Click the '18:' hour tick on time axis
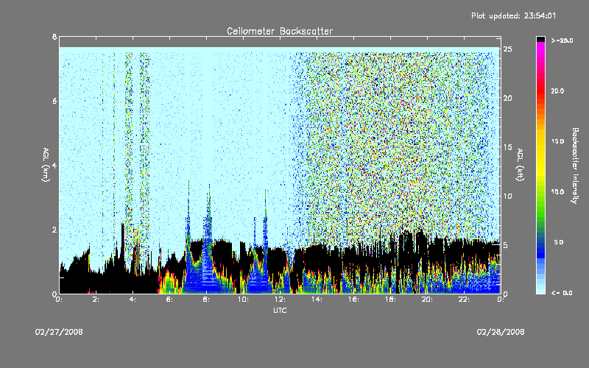 click(390, 300)
